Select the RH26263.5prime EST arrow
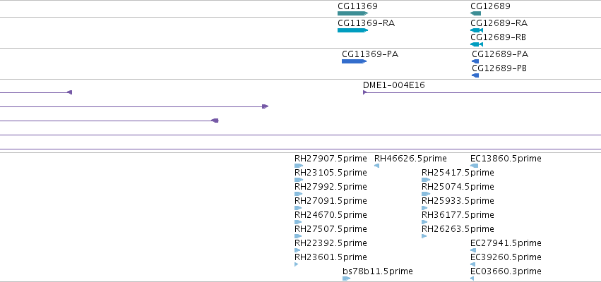This screenshot has width=601, height=282. (x=424, y=236)
